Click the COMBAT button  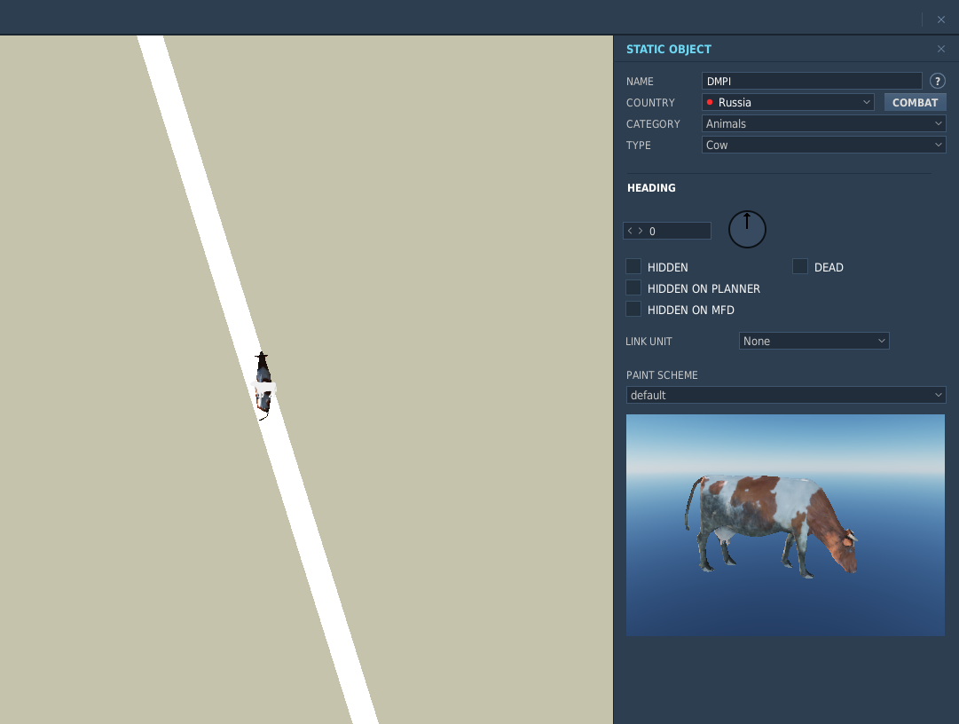click(915, 102)
